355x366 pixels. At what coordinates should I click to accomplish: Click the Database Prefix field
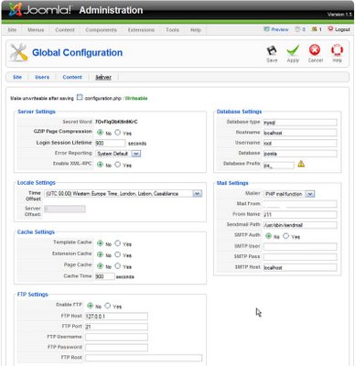pos(279,165)
